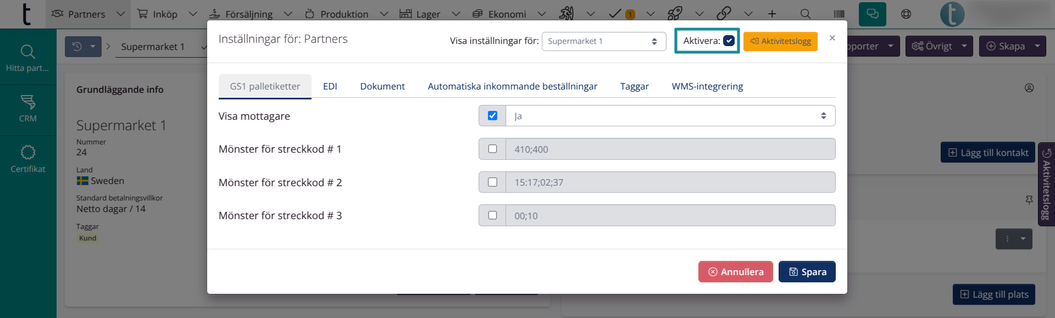This screenshot has width=1055, height=318.
Task: Click the Kund tag
Action: pos(87,238)
